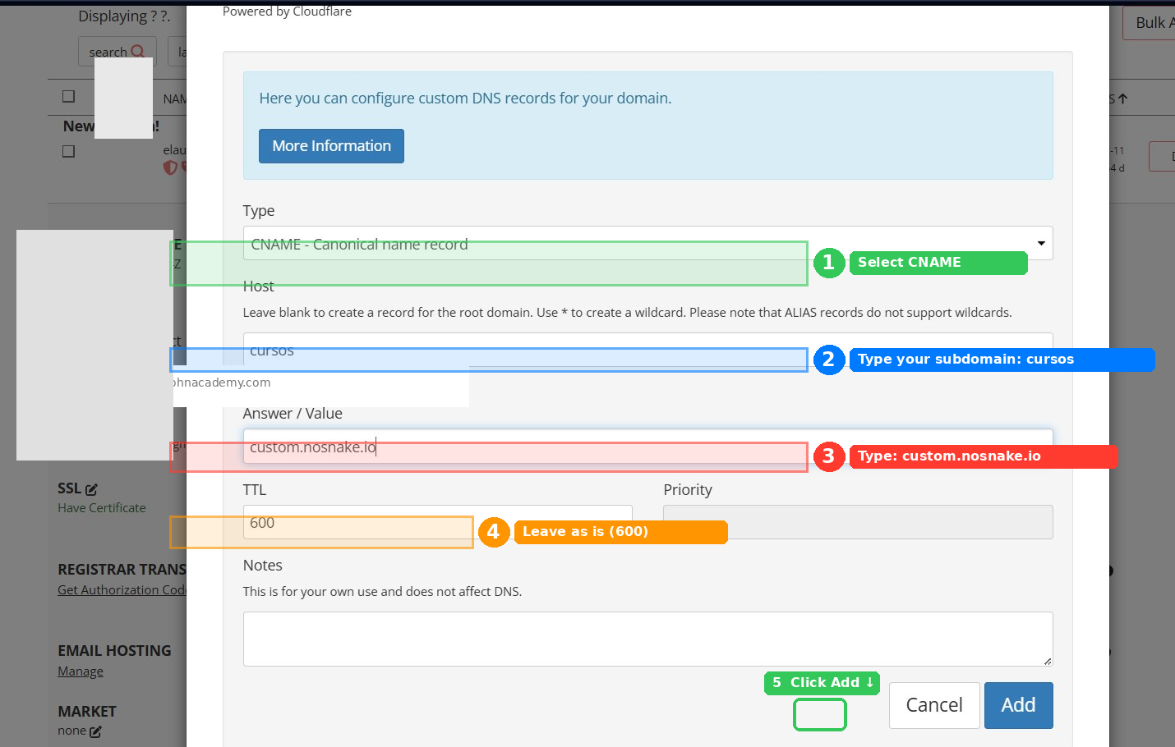Click the search magnifier icon
The image size is (1175, 747).
pyautogui.click(x=137, y=51)
